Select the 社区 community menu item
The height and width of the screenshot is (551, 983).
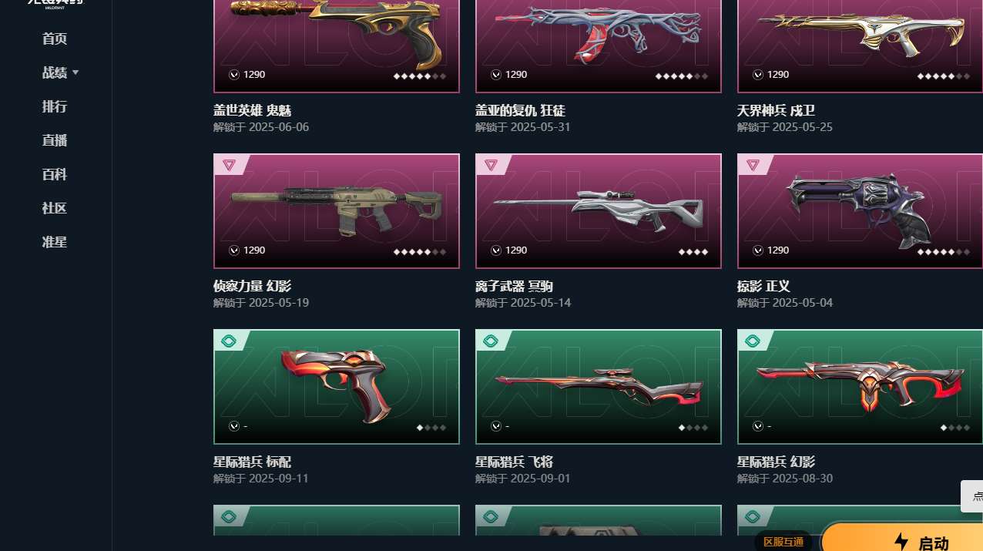[x=55, y=208]
